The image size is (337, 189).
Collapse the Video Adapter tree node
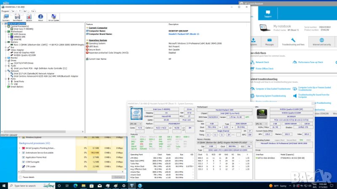click(4, 50)
